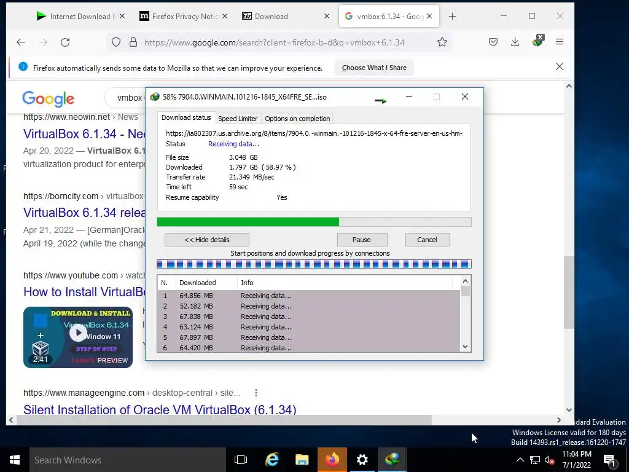Open Windows Start menu
Screen dimensions: 629x472
point(15,460)
